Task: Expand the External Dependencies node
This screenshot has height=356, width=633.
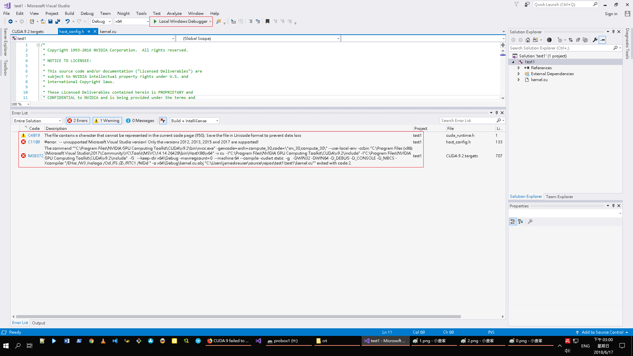Action: tap(519, 74)
